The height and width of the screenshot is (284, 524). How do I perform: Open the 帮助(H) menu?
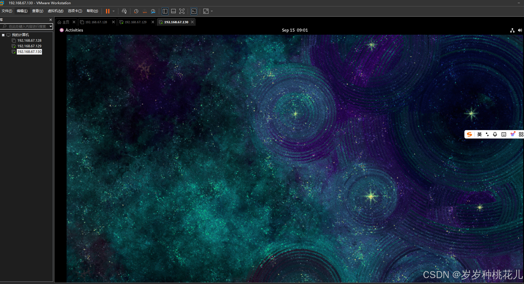92,11
